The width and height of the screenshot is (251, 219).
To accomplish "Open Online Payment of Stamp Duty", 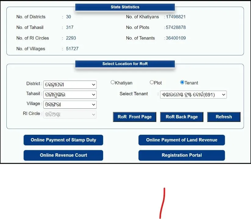I will pyautogui.click(x=63, y=140).
